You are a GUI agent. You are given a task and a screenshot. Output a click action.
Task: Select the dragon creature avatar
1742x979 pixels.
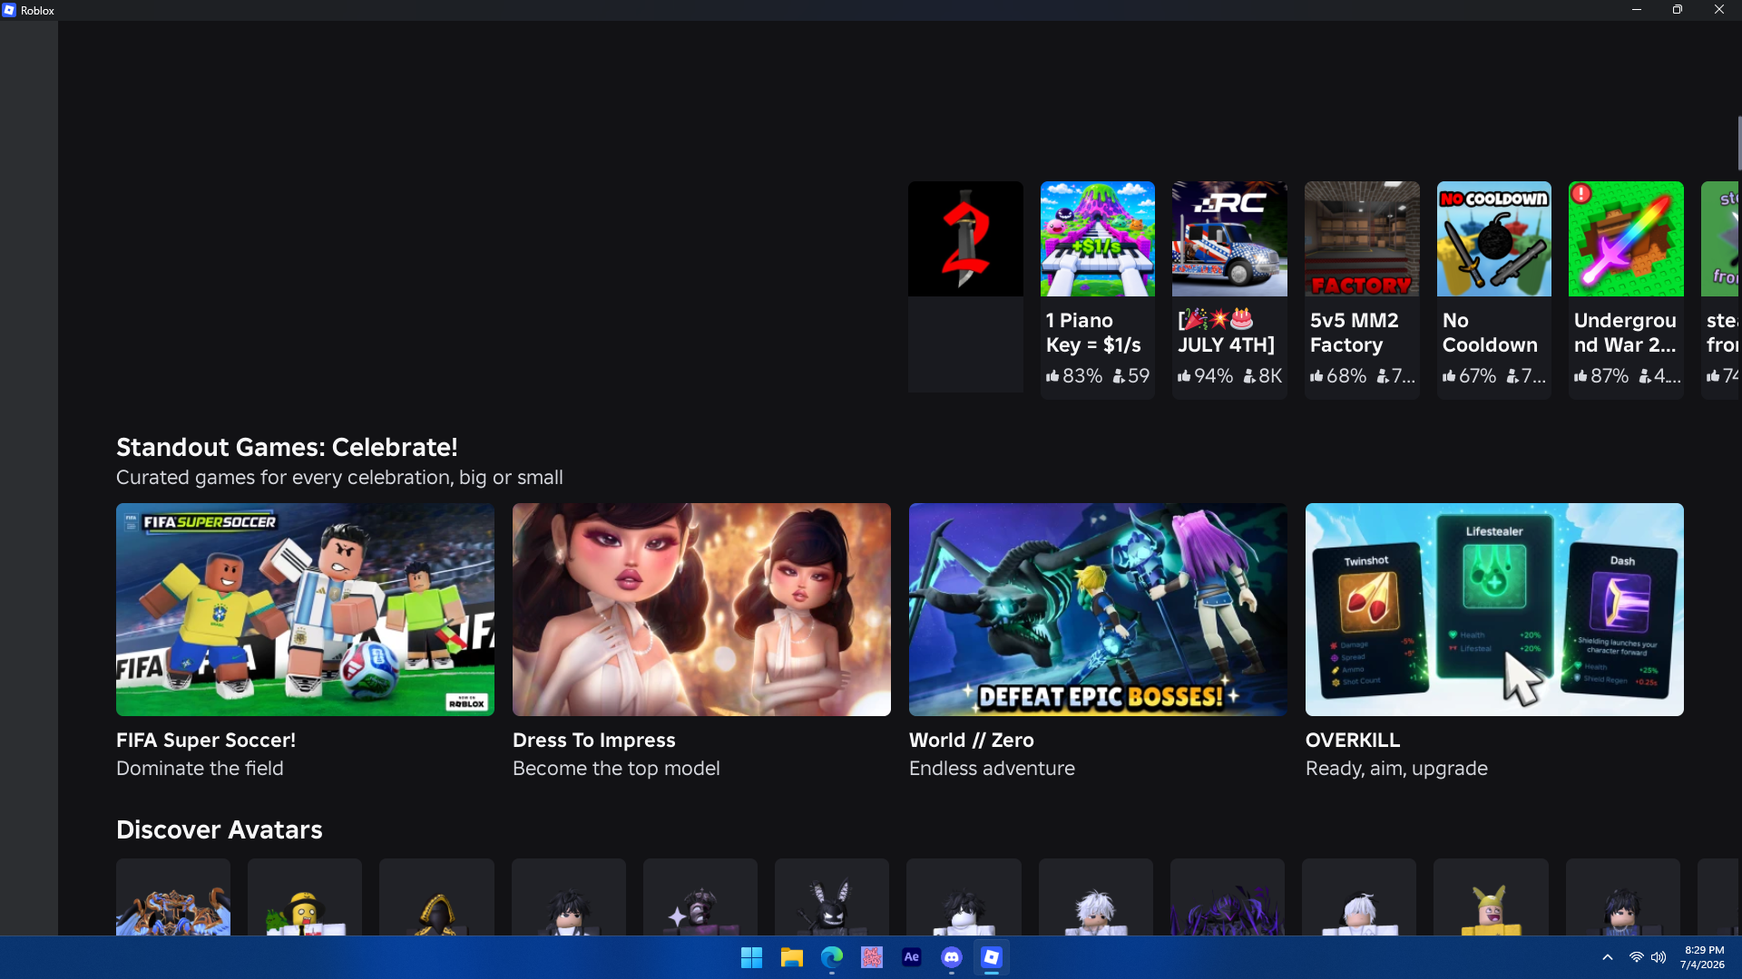173,897
